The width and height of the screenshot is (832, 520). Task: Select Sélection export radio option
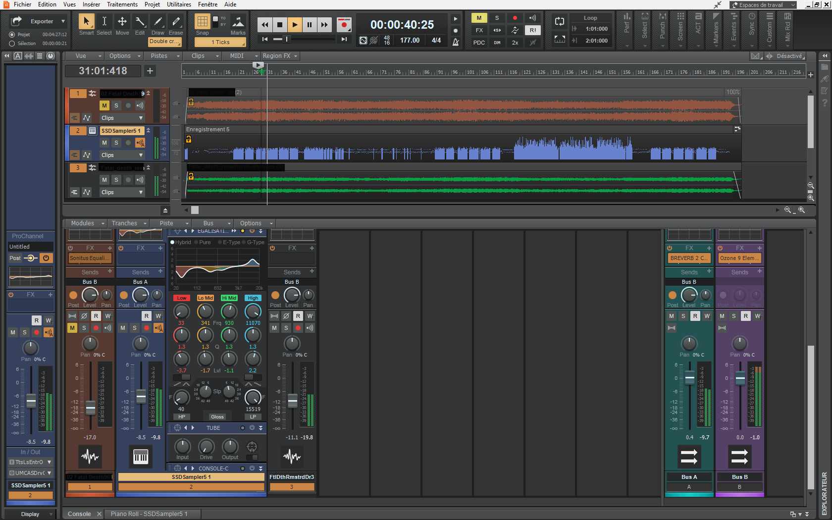coord(12,44)
